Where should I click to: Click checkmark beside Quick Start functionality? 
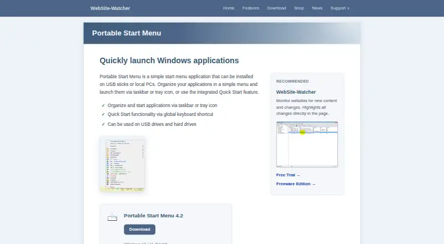[x=103, y=114]
